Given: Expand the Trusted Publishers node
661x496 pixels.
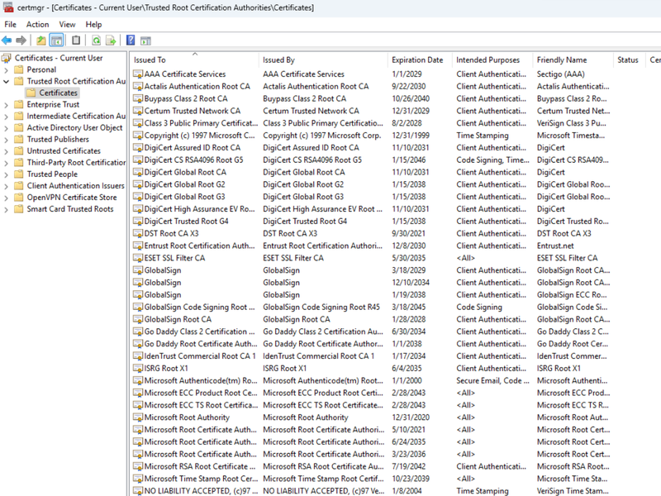Looking at the screenshot, I should pyautogui.click(x=6, y=140).
